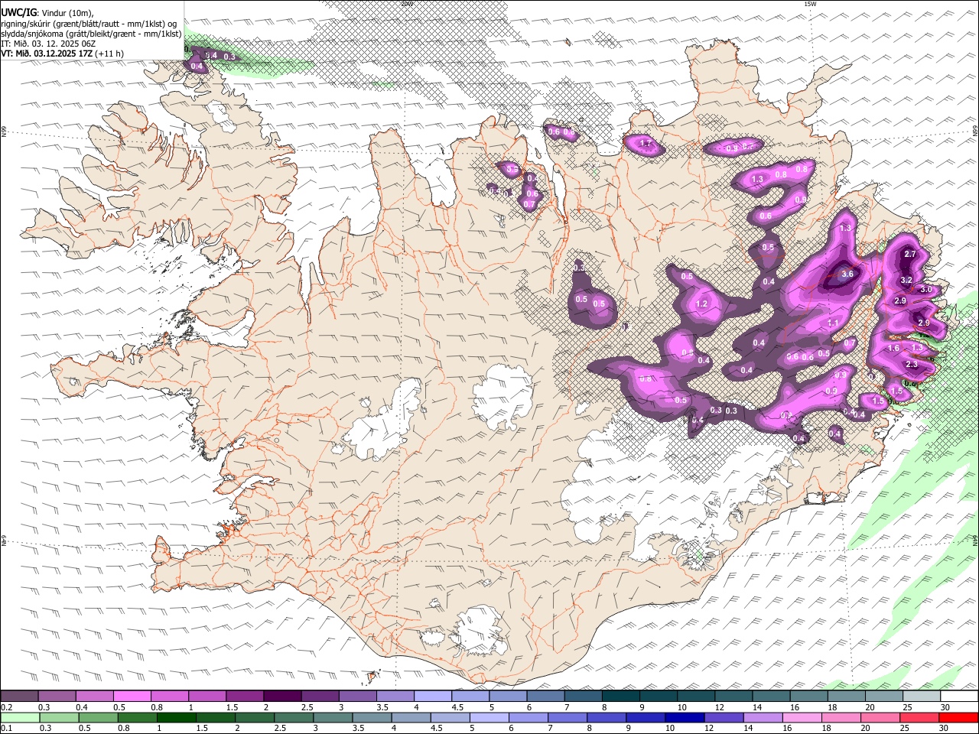This screenshot has width=979, height=734.
Task: Click the deep navy lower legend swatch at 10
Action: click(684, 718)
